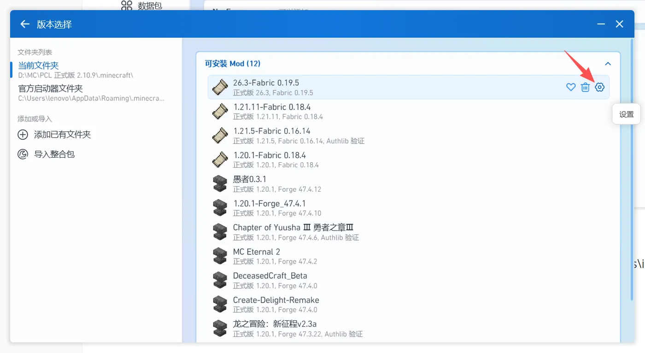Click the anvil icon beside Chapter of Yuusha Ⅲ
Image resolution: width=645 pixels, height=353 pixels.
coord(220,232)
